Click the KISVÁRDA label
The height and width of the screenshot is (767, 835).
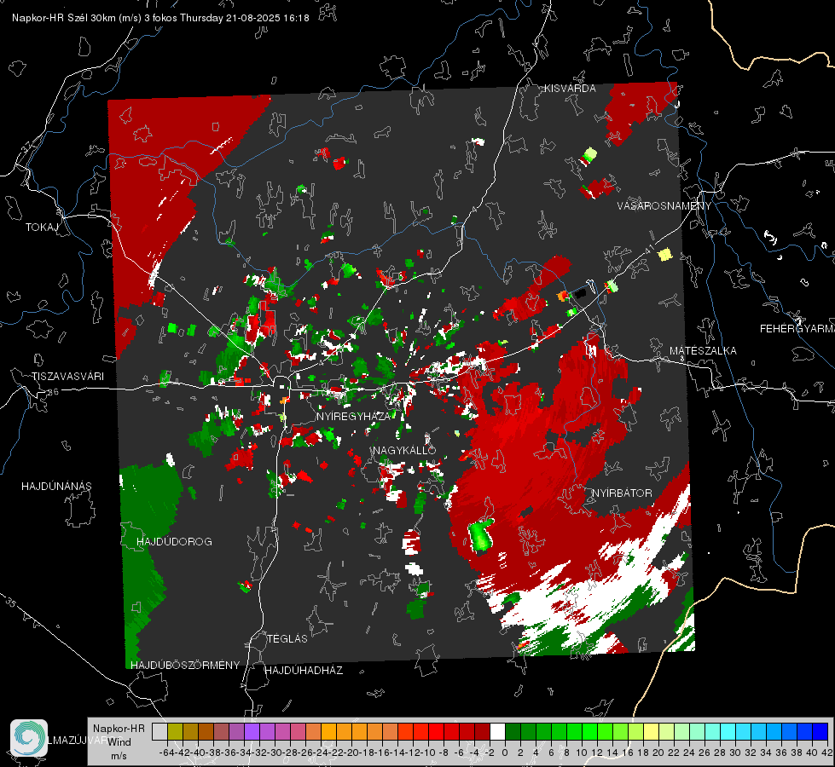coord(570,89)
